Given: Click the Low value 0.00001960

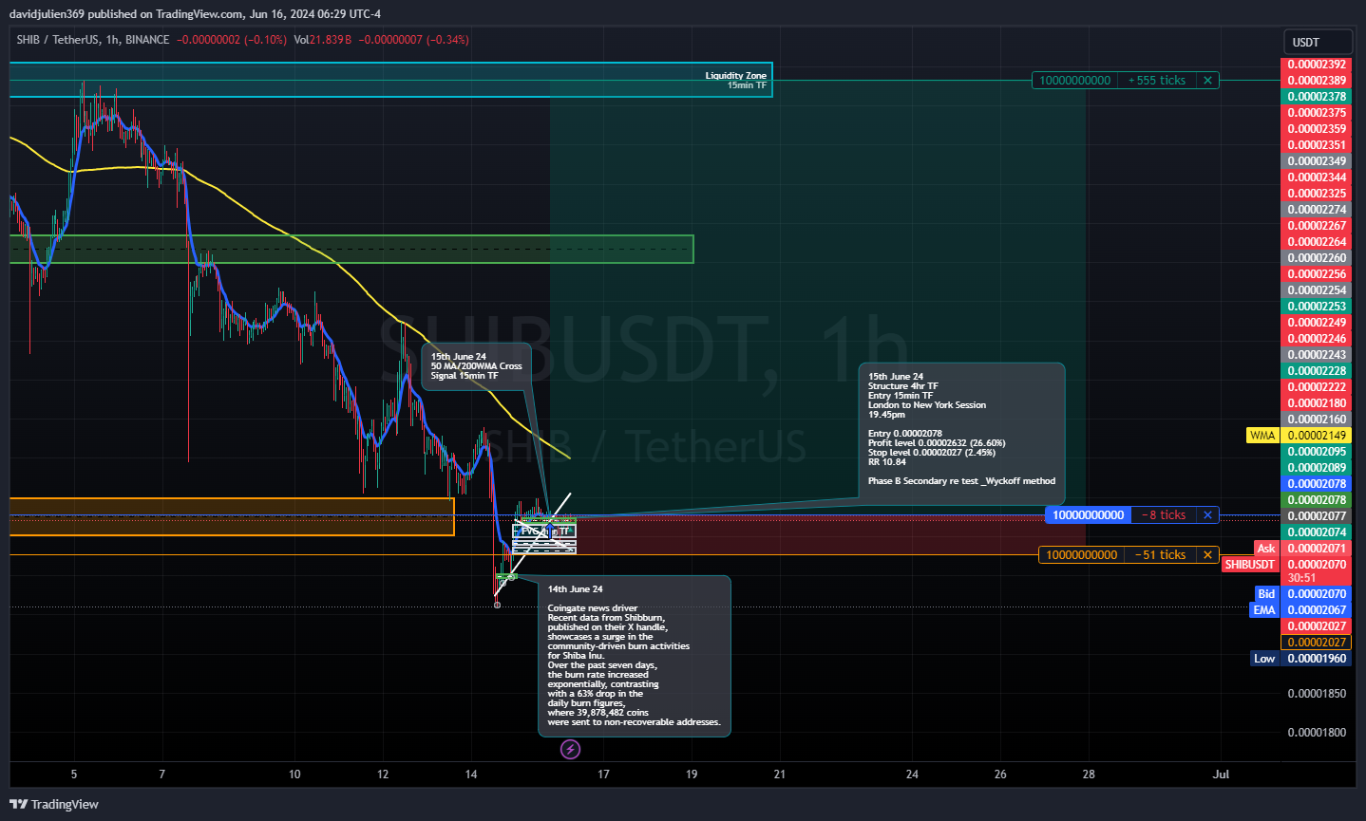Looking at the screenshot, I should (1317, 659).
